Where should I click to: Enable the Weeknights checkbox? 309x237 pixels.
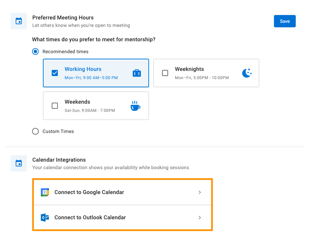[165, 73]
